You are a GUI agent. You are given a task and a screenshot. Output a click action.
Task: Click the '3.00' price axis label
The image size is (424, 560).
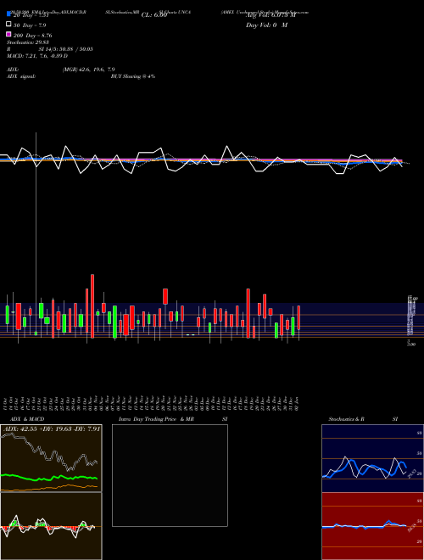coord(411,344)
